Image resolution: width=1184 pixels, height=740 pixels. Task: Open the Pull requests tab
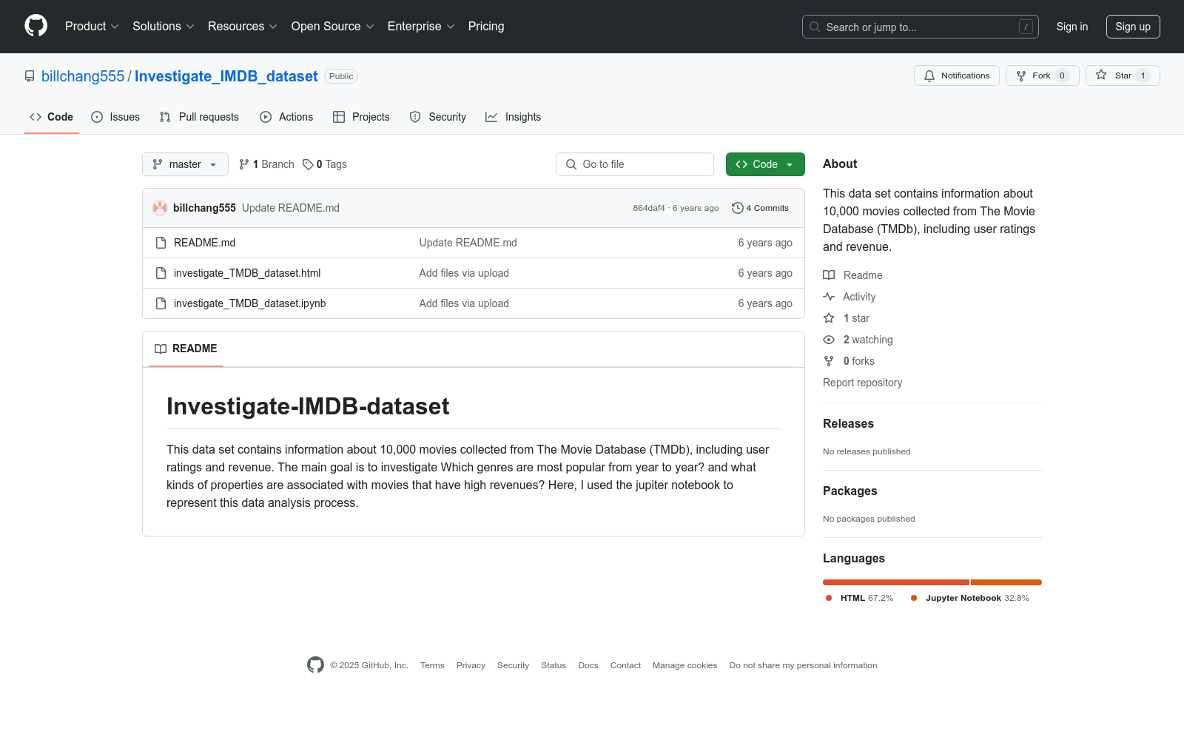tap(199, 117)
